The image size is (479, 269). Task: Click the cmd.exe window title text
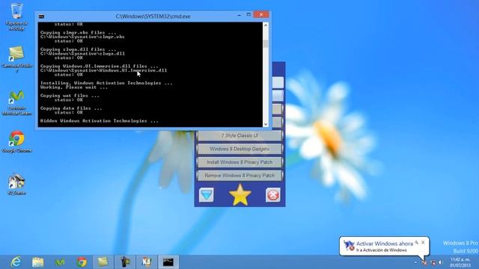[x=153, y=16]
